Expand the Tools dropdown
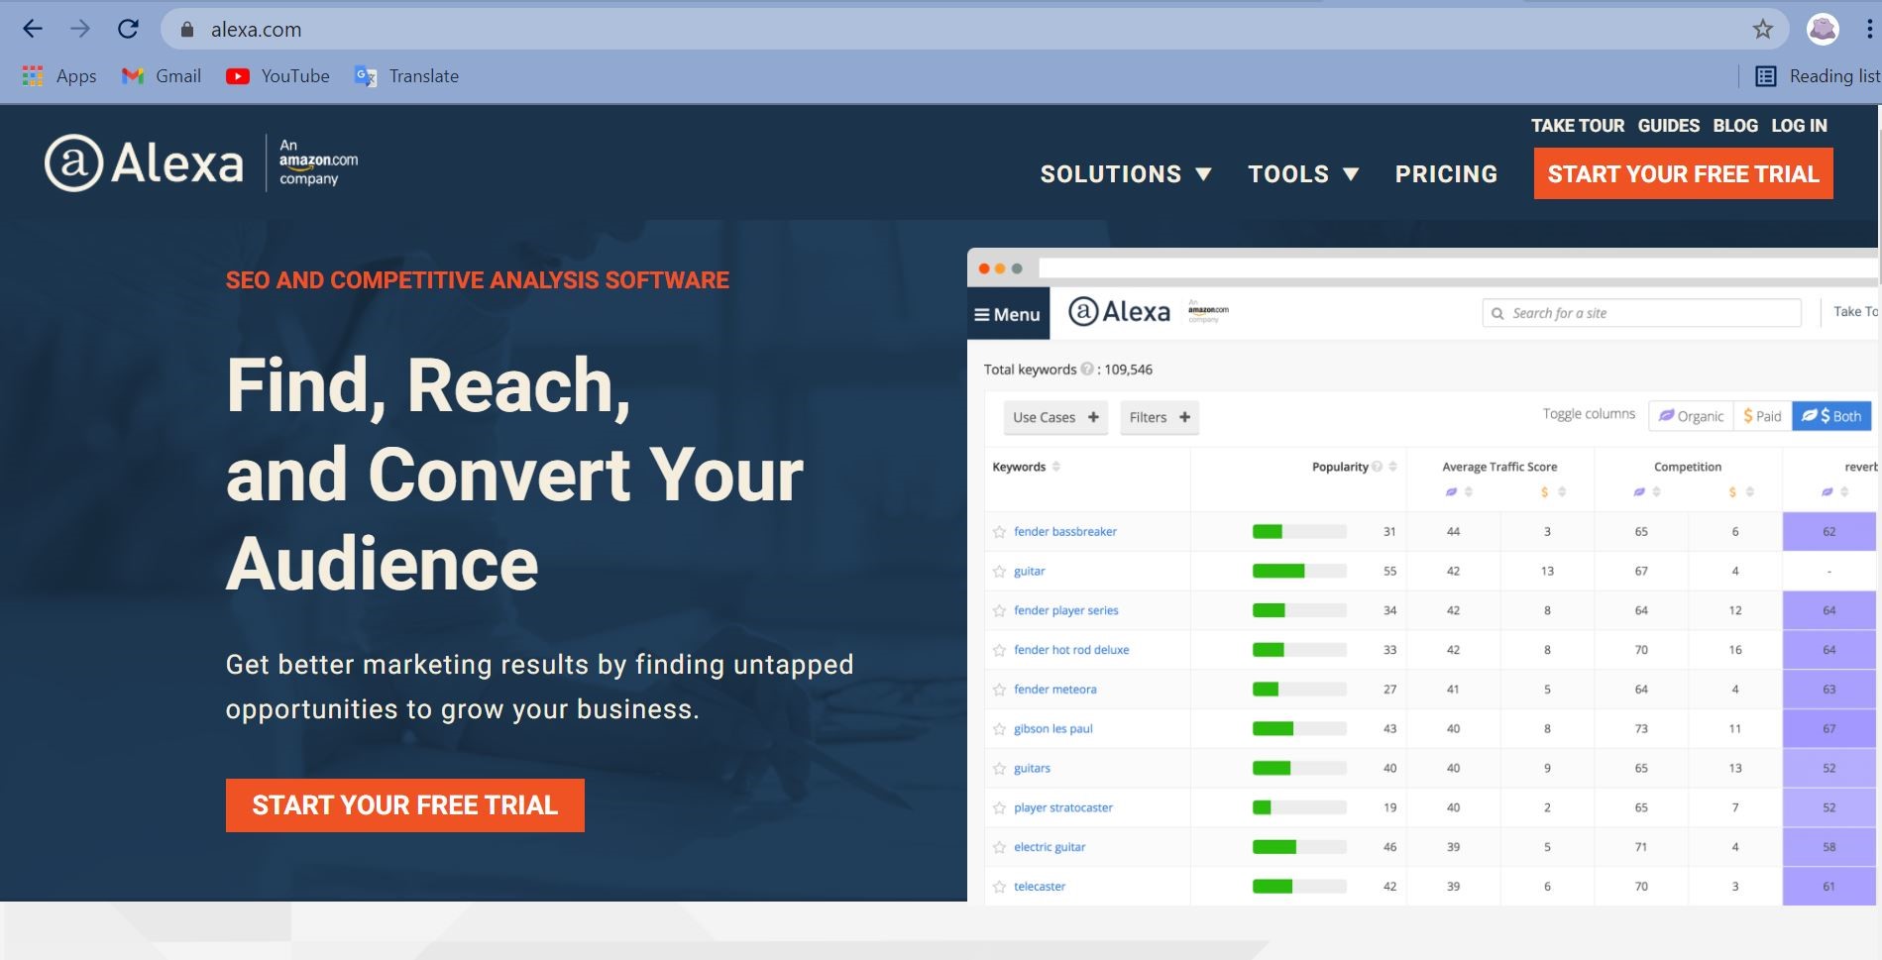This screenshot has height=960, width=1882. pos(1303,174)
